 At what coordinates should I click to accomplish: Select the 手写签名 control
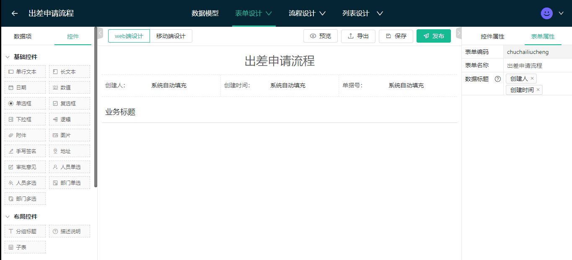[25, 151]
